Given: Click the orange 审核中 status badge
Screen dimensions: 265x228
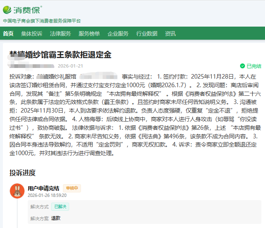Looking at the screenshot, I should pyautogui.click(x=72, y=188).
